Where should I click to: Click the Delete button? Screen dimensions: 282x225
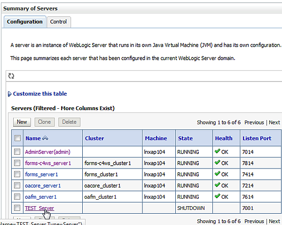69,122
